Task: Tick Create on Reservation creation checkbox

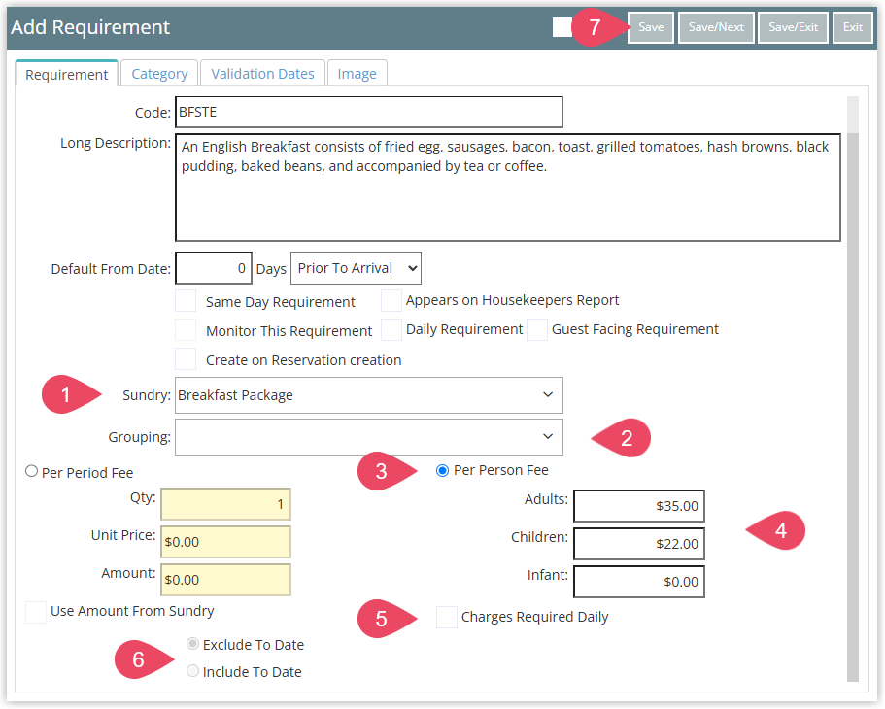Action: pos(186,359)
